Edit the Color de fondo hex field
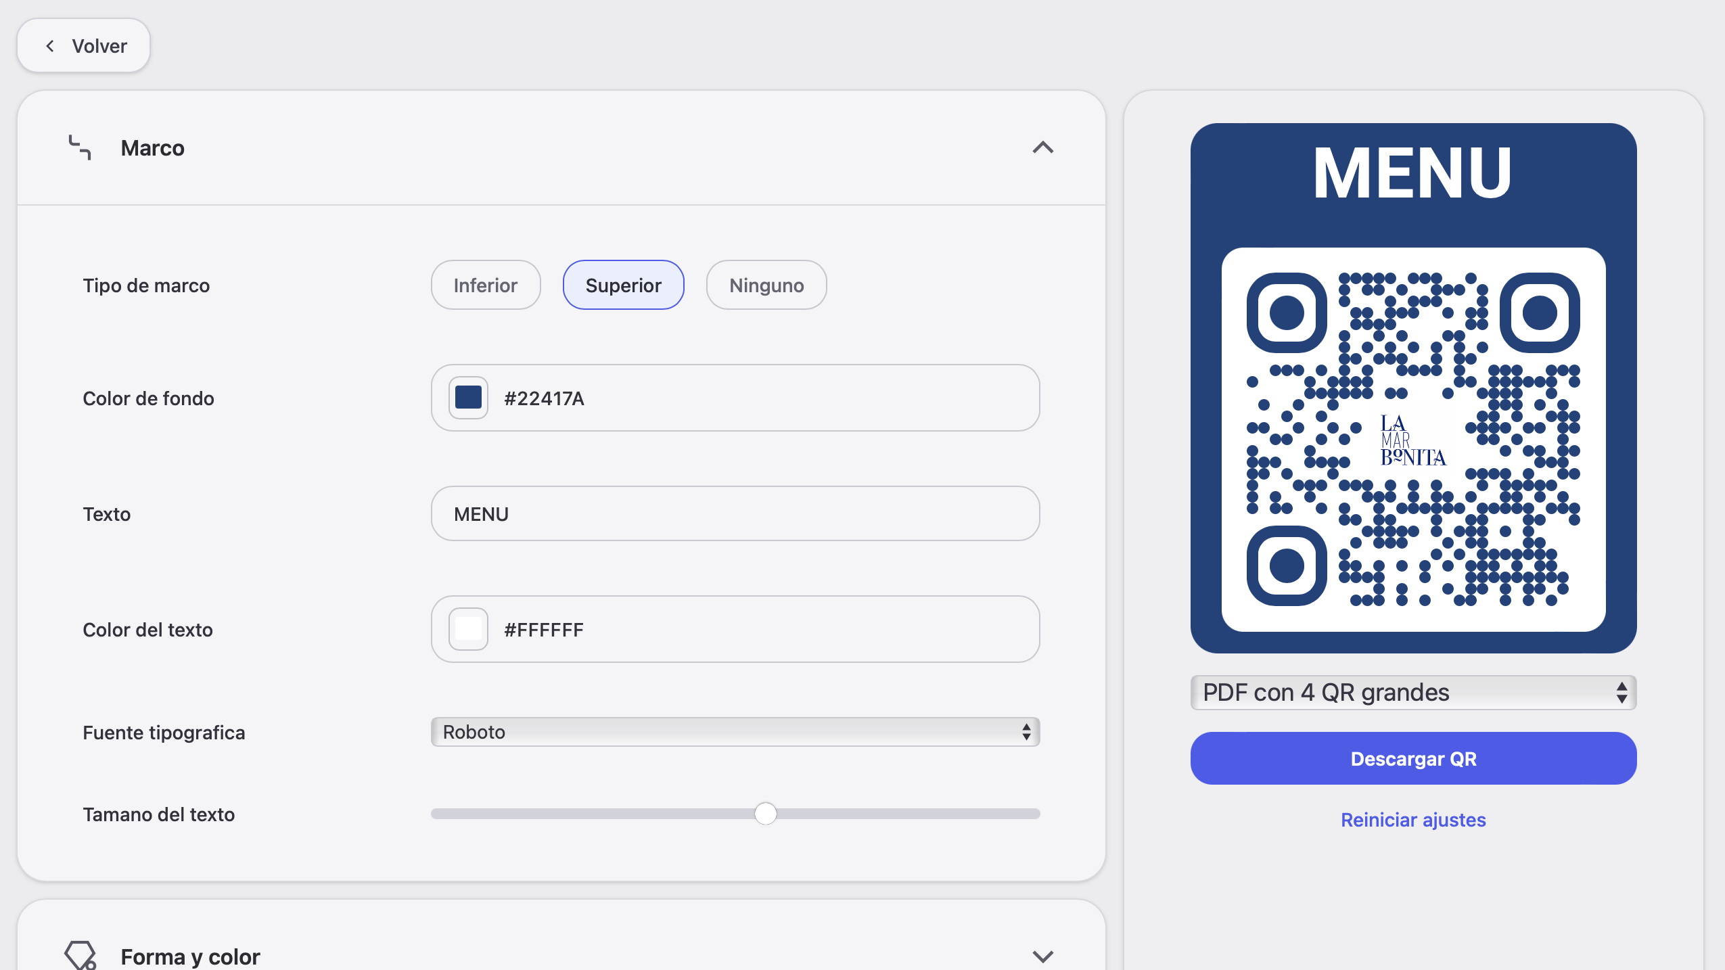Image resolution: width=1725 pixels, height=970 pixels. [x=735, y=398]
